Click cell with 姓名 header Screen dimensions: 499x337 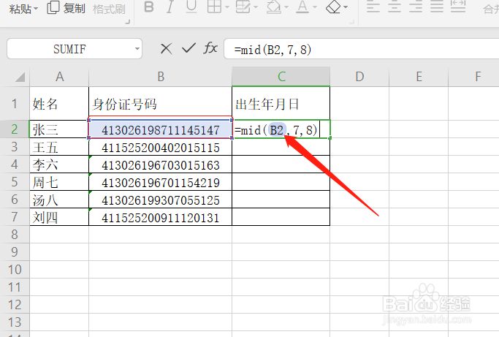59,104
